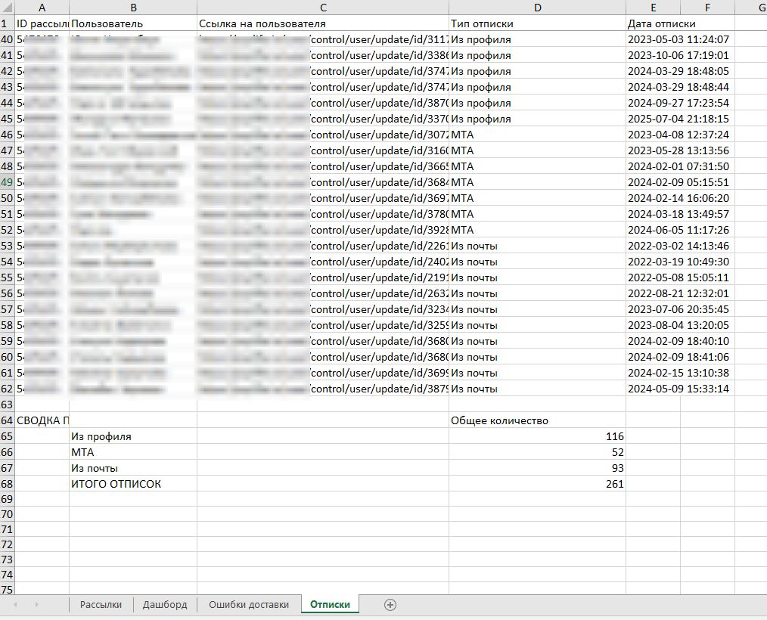Screen dimensions: 767x620
Task: Select column C header
Action: (323, 8)
